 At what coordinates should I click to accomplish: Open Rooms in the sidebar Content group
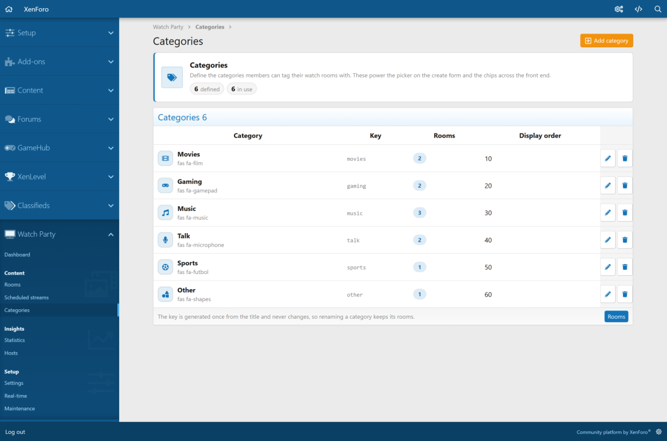(13, 285)
